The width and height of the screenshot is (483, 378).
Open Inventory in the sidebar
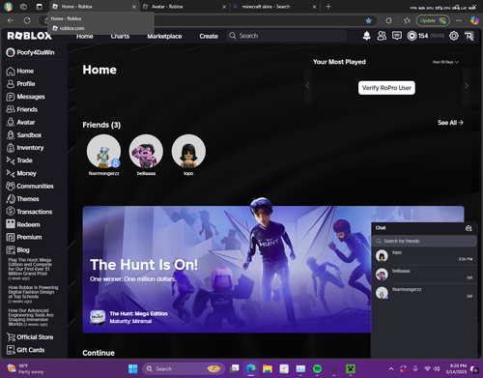coord(25,148)
